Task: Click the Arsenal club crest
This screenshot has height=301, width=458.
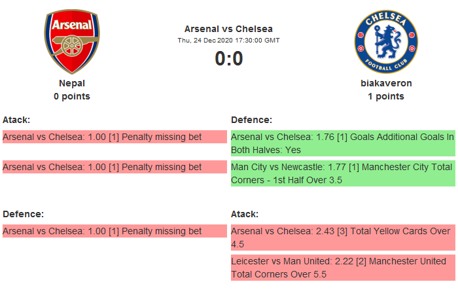Action: [x=72, y=42]
